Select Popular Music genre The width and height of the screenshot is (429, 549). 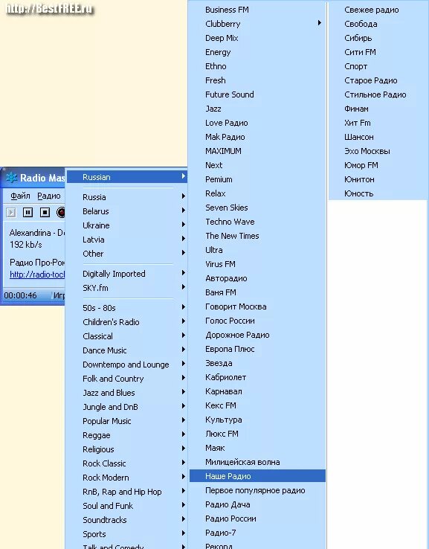pyautogui.click(x=127, y=421)
